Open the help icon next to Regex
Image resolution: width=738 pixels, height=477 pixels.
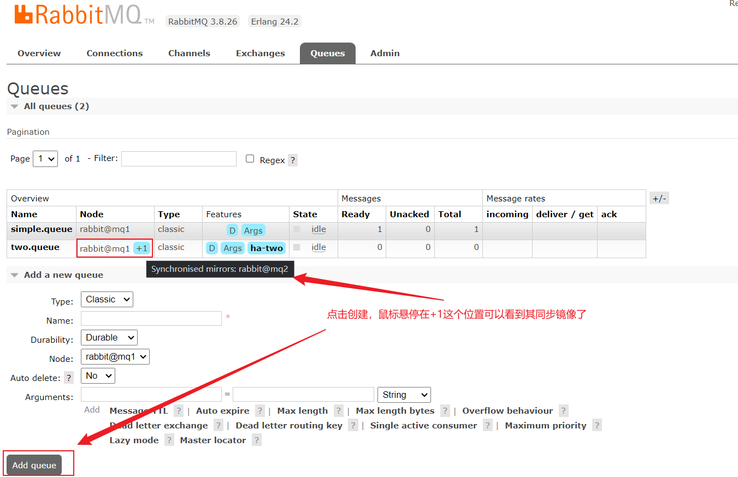coord(293,160)
